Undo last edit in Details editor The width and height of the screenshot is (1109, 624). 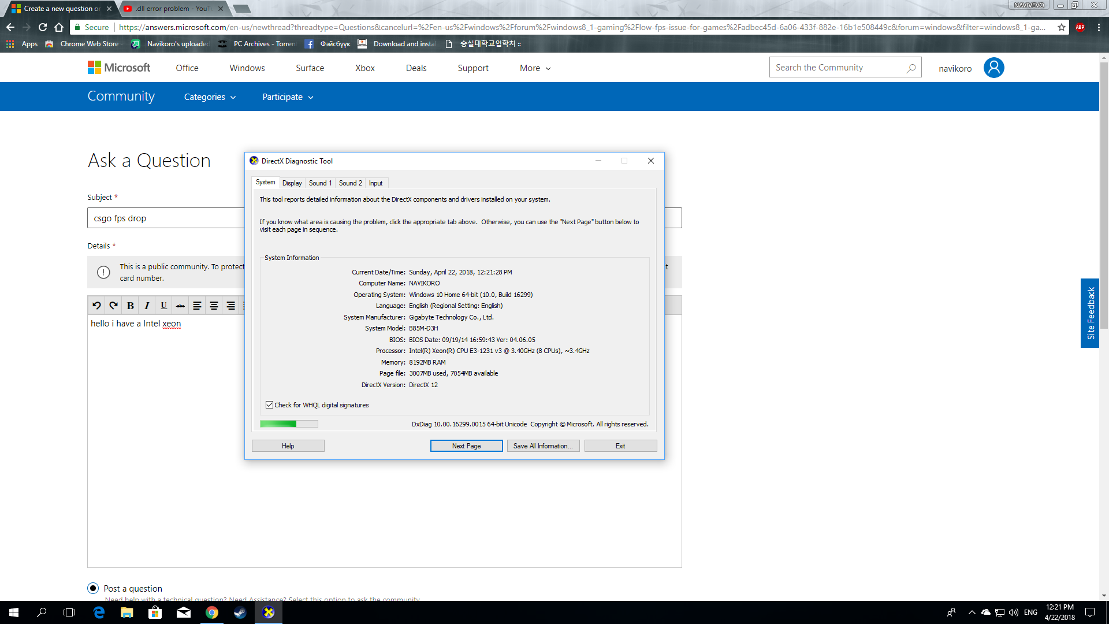(96, 306)
